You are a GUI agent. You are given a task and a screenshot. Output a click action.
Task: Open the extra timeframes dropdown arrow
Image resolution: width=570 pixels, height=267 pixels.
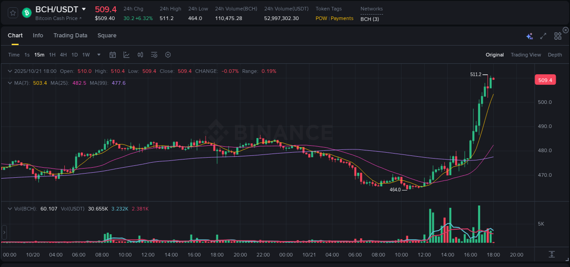[98, 55]
